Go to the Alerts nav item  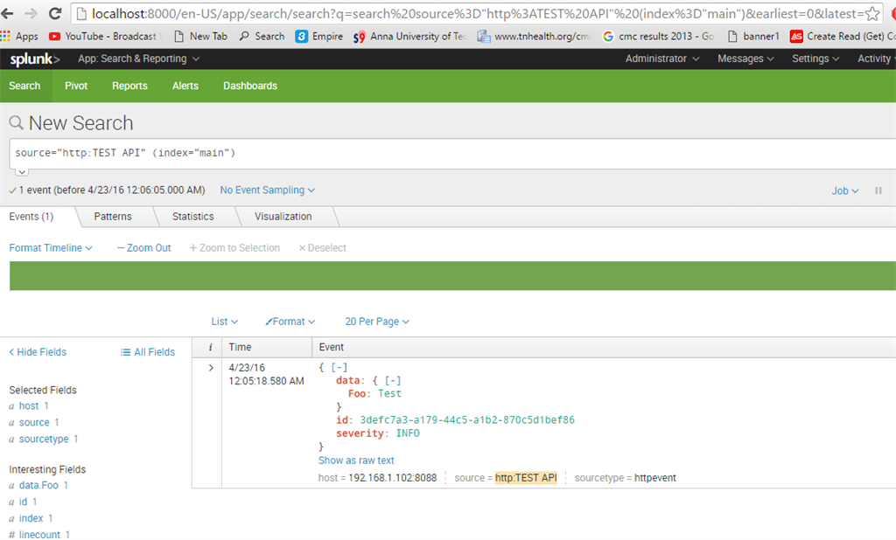(x=185, y=86)
